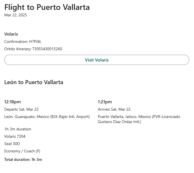Viewport: 194px width, 173px height.
Task: Click the León, Guanajuato, Mexico origin city
Action: pos(27,117)
